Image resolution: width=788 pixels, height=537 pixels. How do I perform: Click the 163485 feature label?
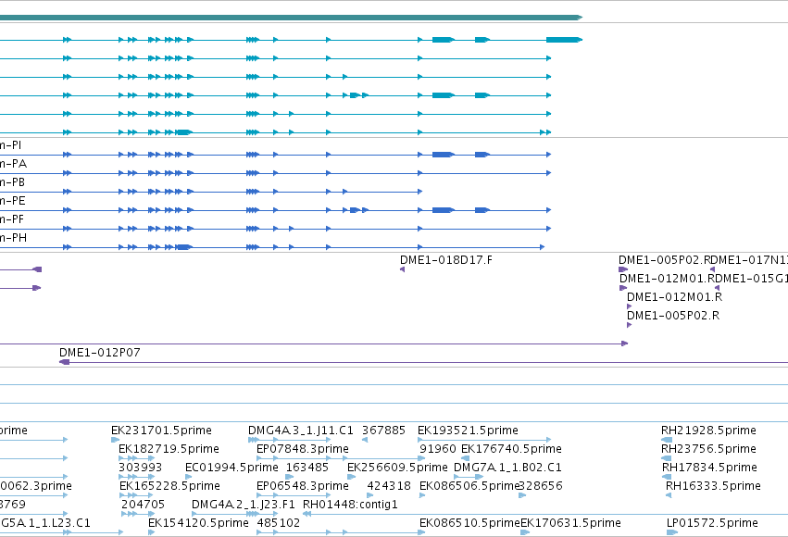click(x=307, y=468)
